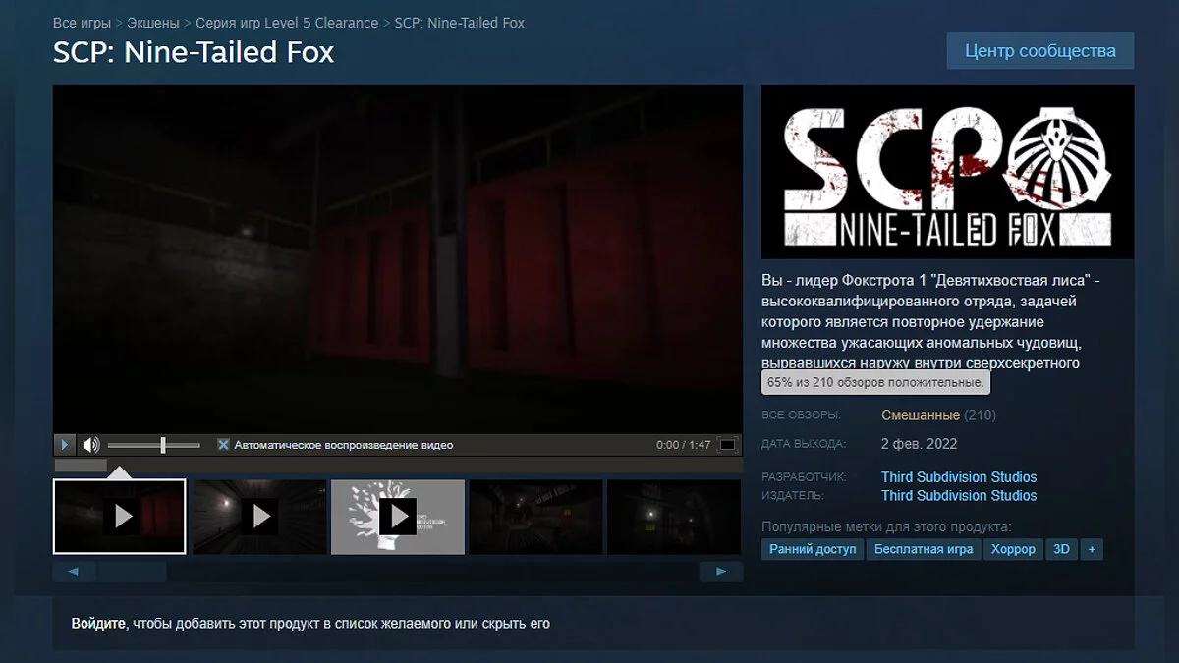Select the first trailer thumbnail with red wall
The height and width of the screenshot is (663, 1179).
pyautogui.click(x=119, y=517)
